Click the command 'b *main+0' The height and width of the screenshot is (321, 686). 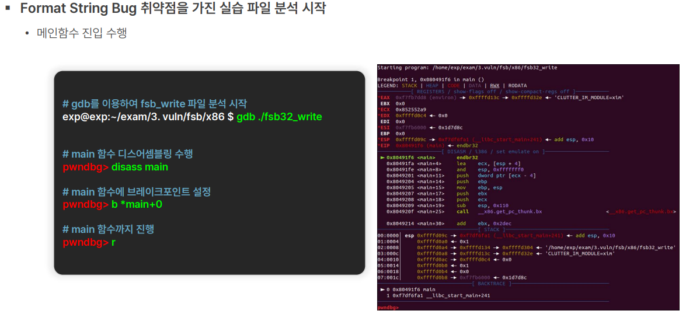pos(137,204)
